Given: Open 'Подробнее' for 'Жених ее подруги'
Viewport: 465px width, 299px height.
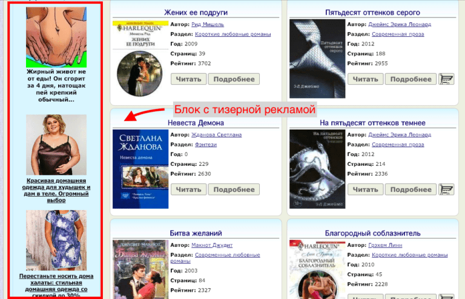Looking at the screenshot, I should pos(234,79).
